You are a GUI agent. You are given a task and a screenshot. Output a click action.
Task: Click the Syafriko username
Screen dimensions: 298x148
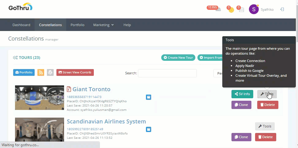tap(267, 10)
